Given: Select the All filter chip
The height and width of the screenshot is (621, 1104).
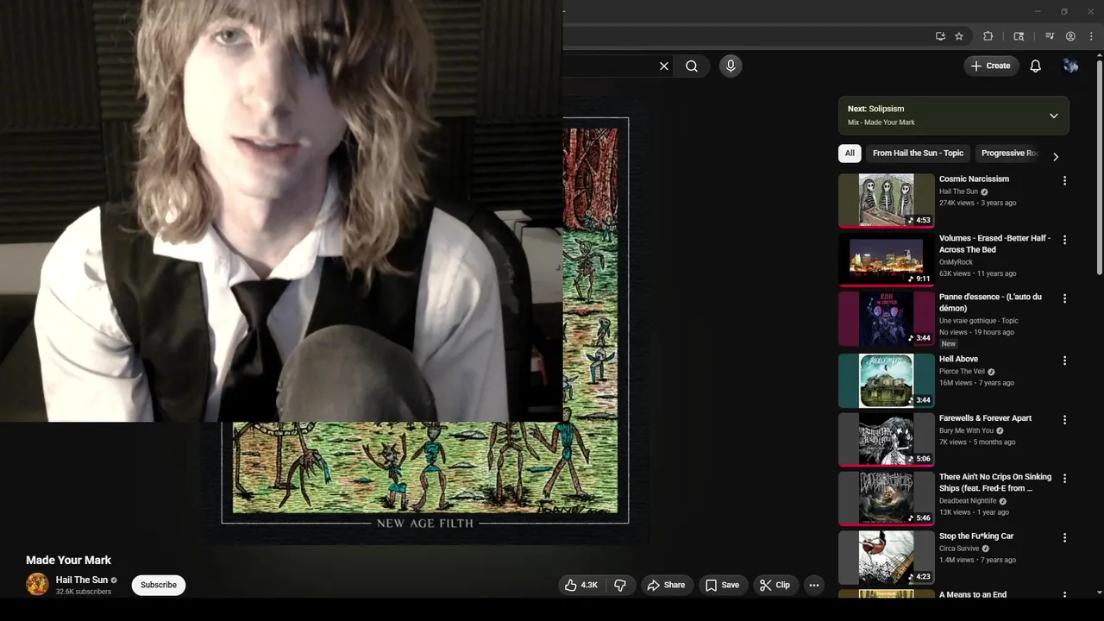Looking at the screenshot, I should (850, 154).
